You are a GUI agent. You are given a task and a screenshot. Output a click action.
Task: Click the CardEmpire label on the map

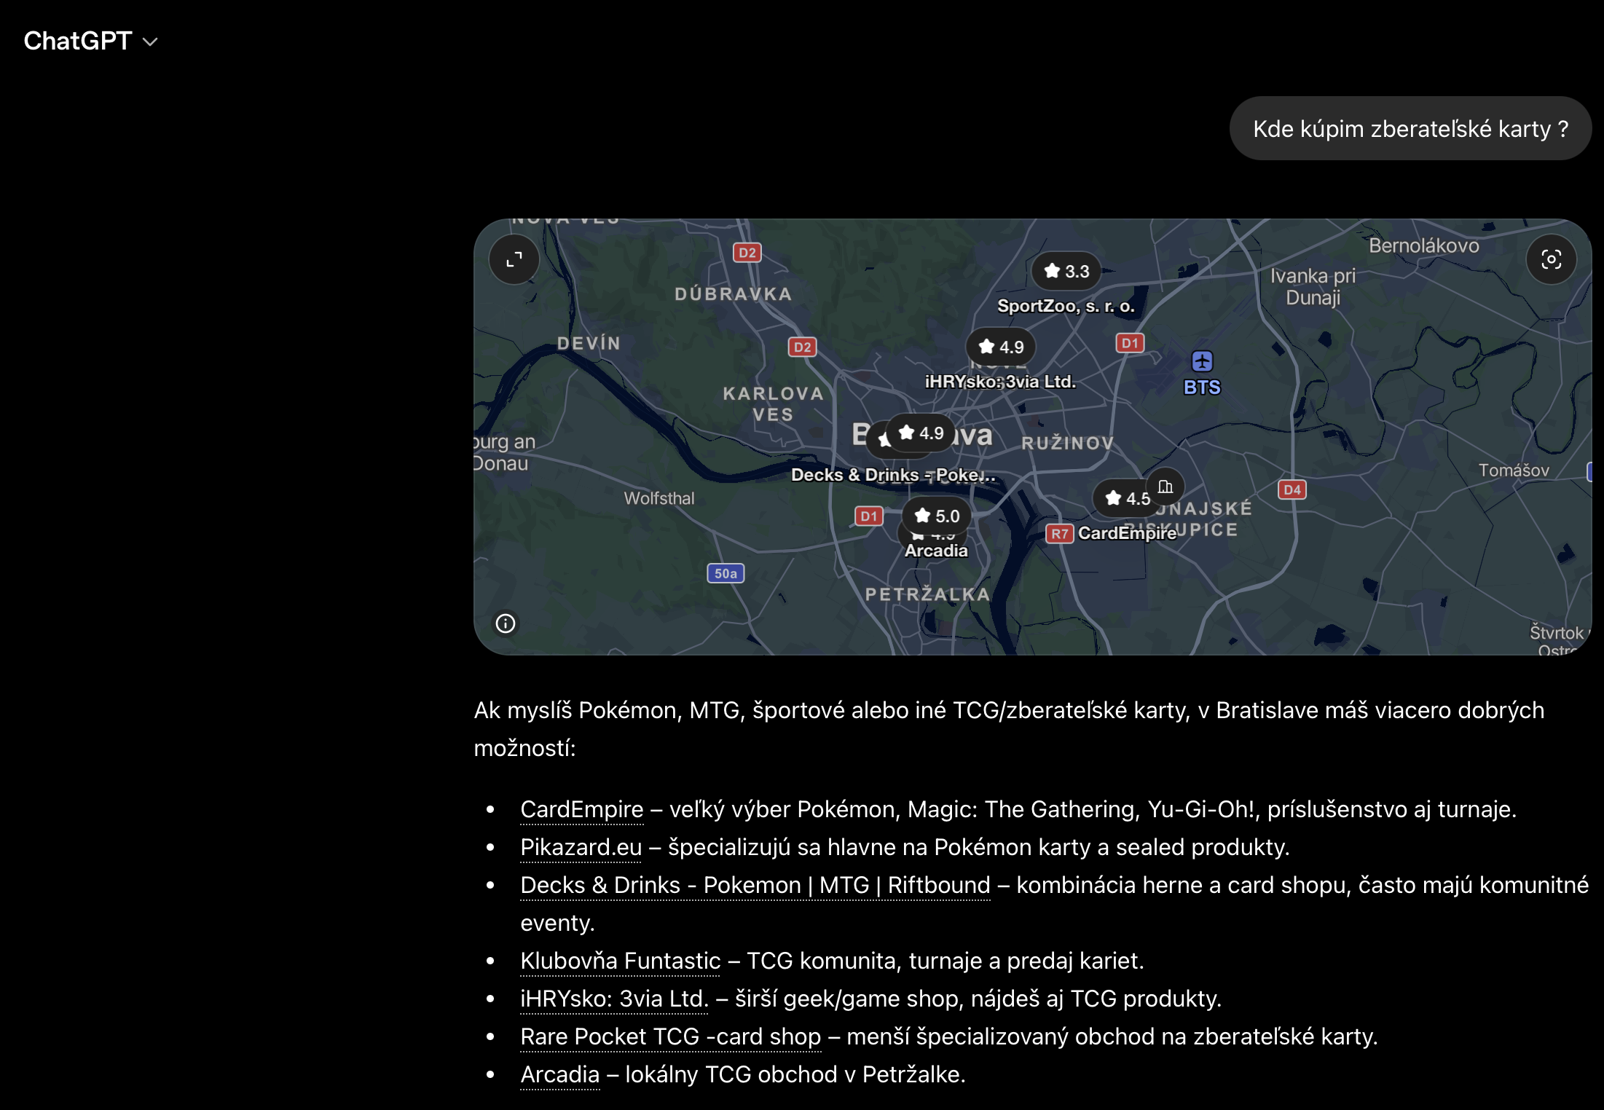pyautogui.click(x=1127, y=534)
